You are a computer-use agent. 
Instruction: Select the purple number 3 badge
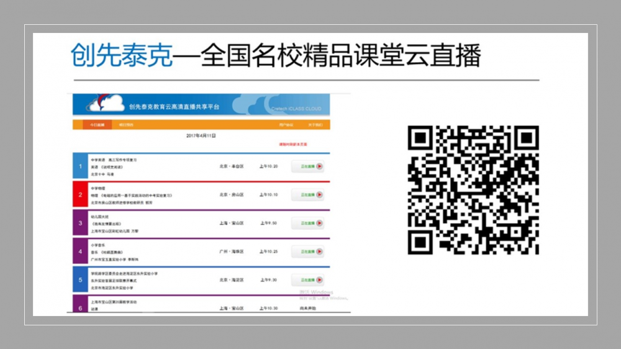[x=79, y=223]
